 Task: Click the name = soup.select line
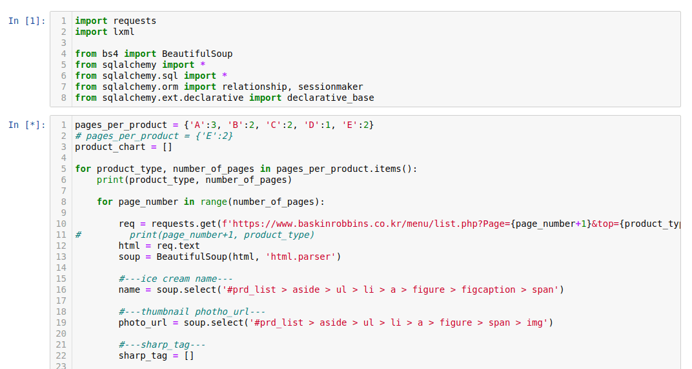(341, 290)
